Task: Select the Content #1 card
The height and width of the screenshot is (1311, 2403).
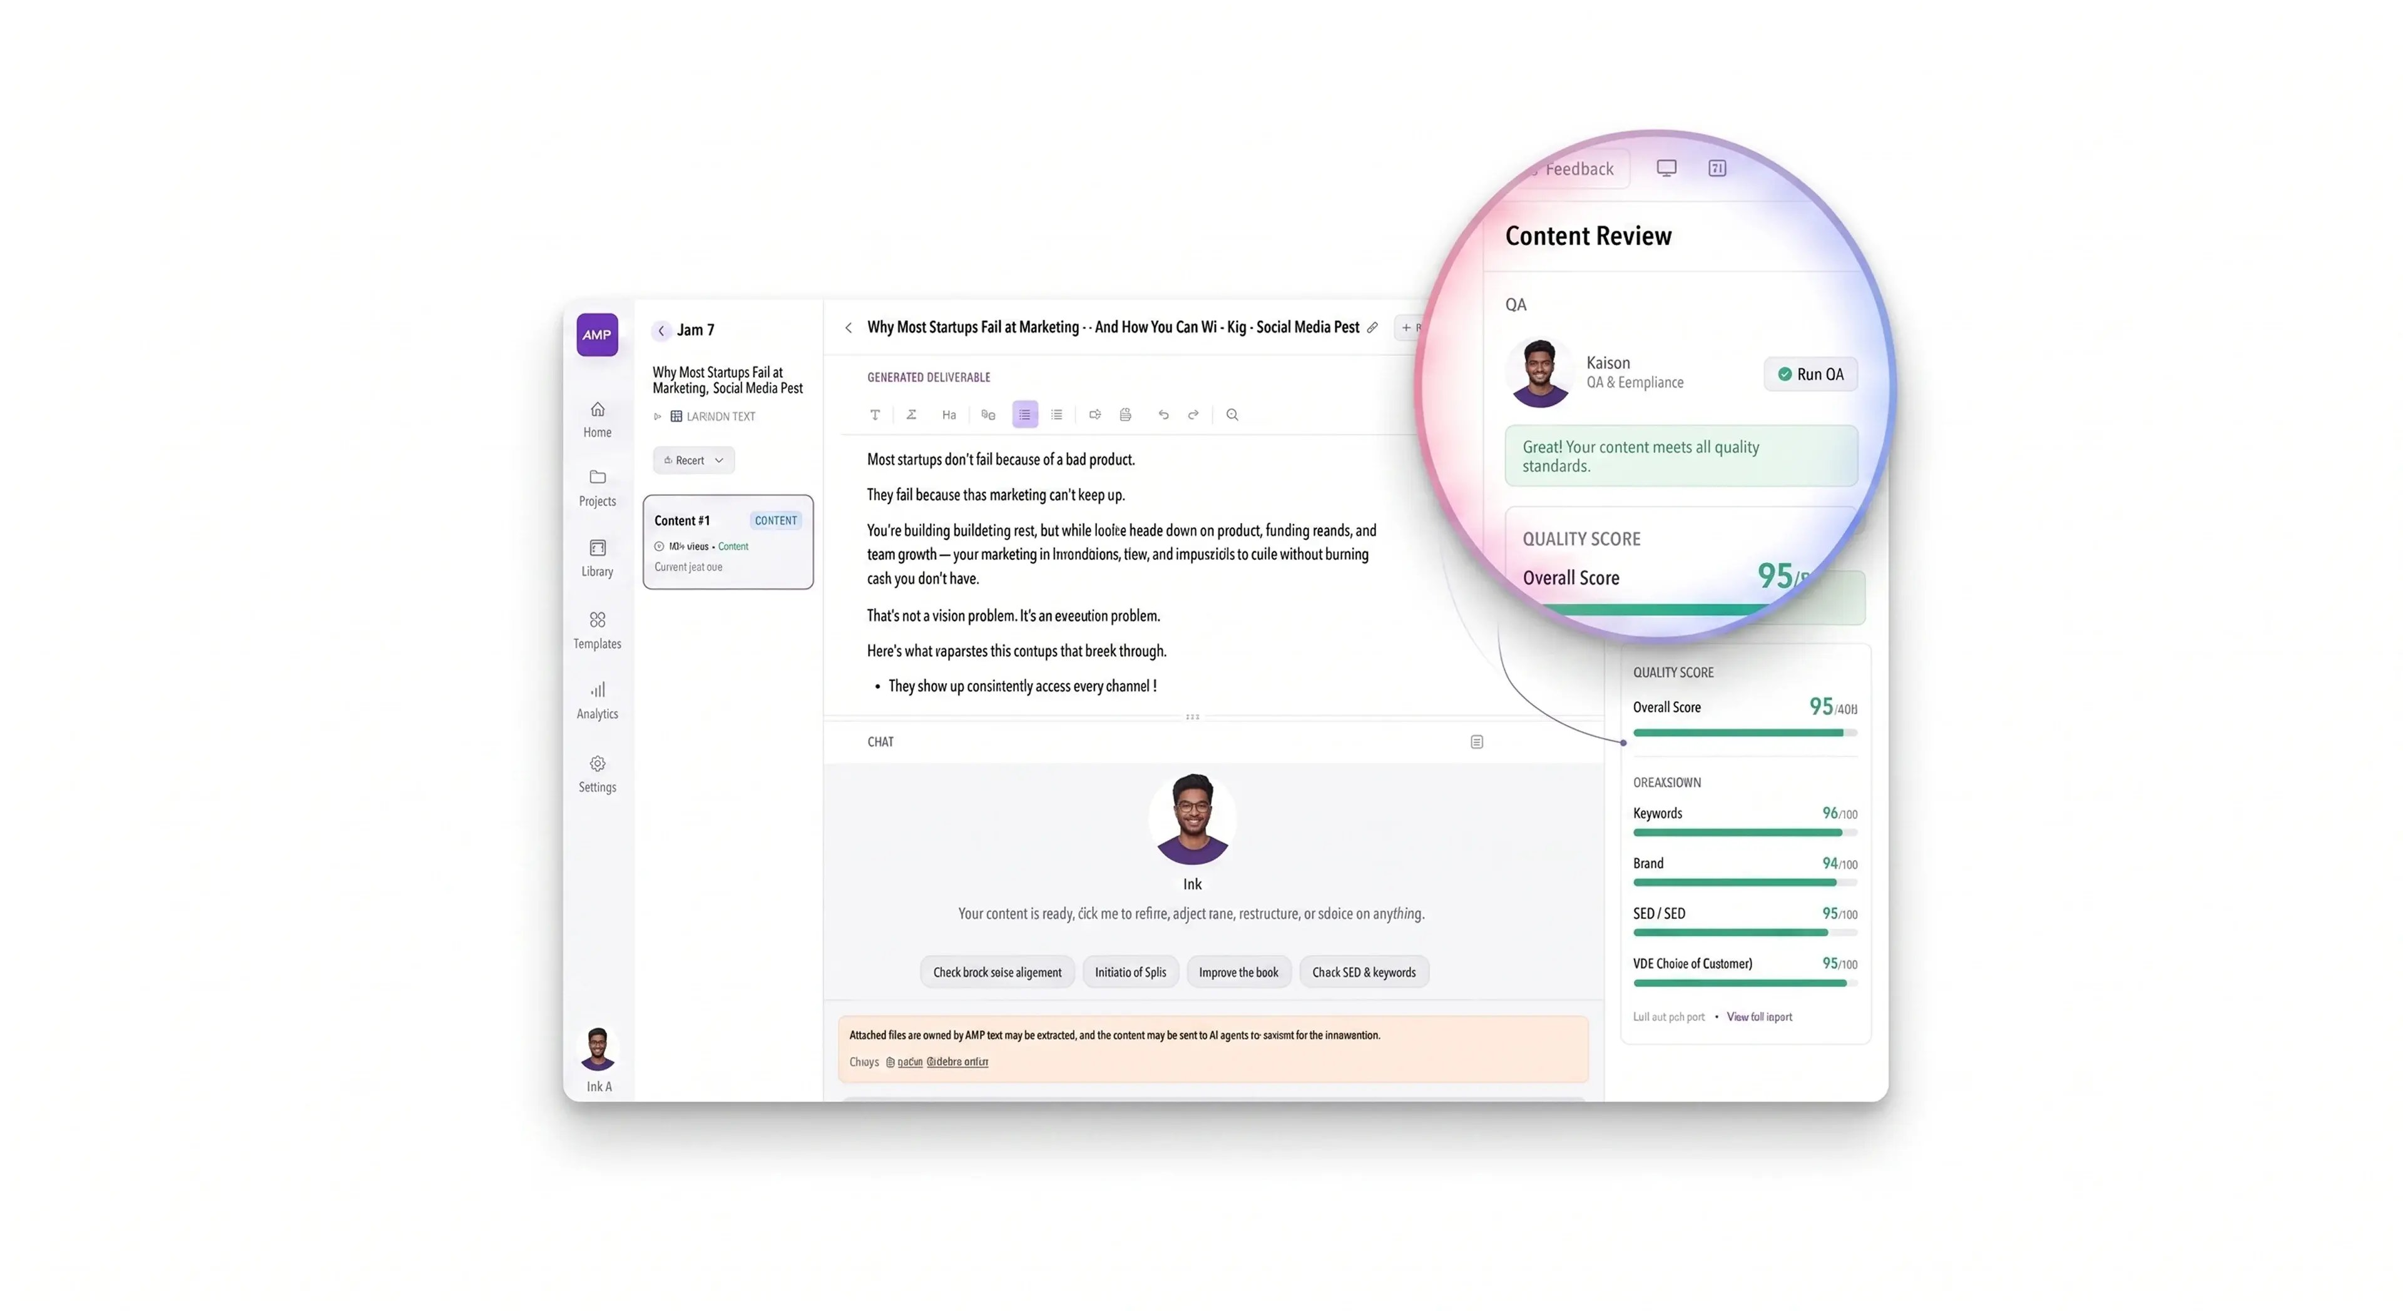Action: click(x=728, y=542)
